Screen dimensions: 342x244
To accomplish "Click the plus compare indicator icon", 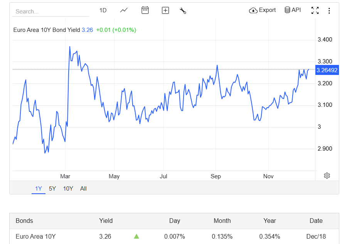I will point(165,10).
